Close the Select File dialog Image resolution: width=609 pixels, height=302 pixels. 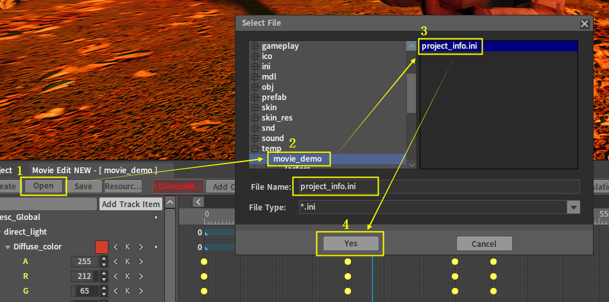584,24
